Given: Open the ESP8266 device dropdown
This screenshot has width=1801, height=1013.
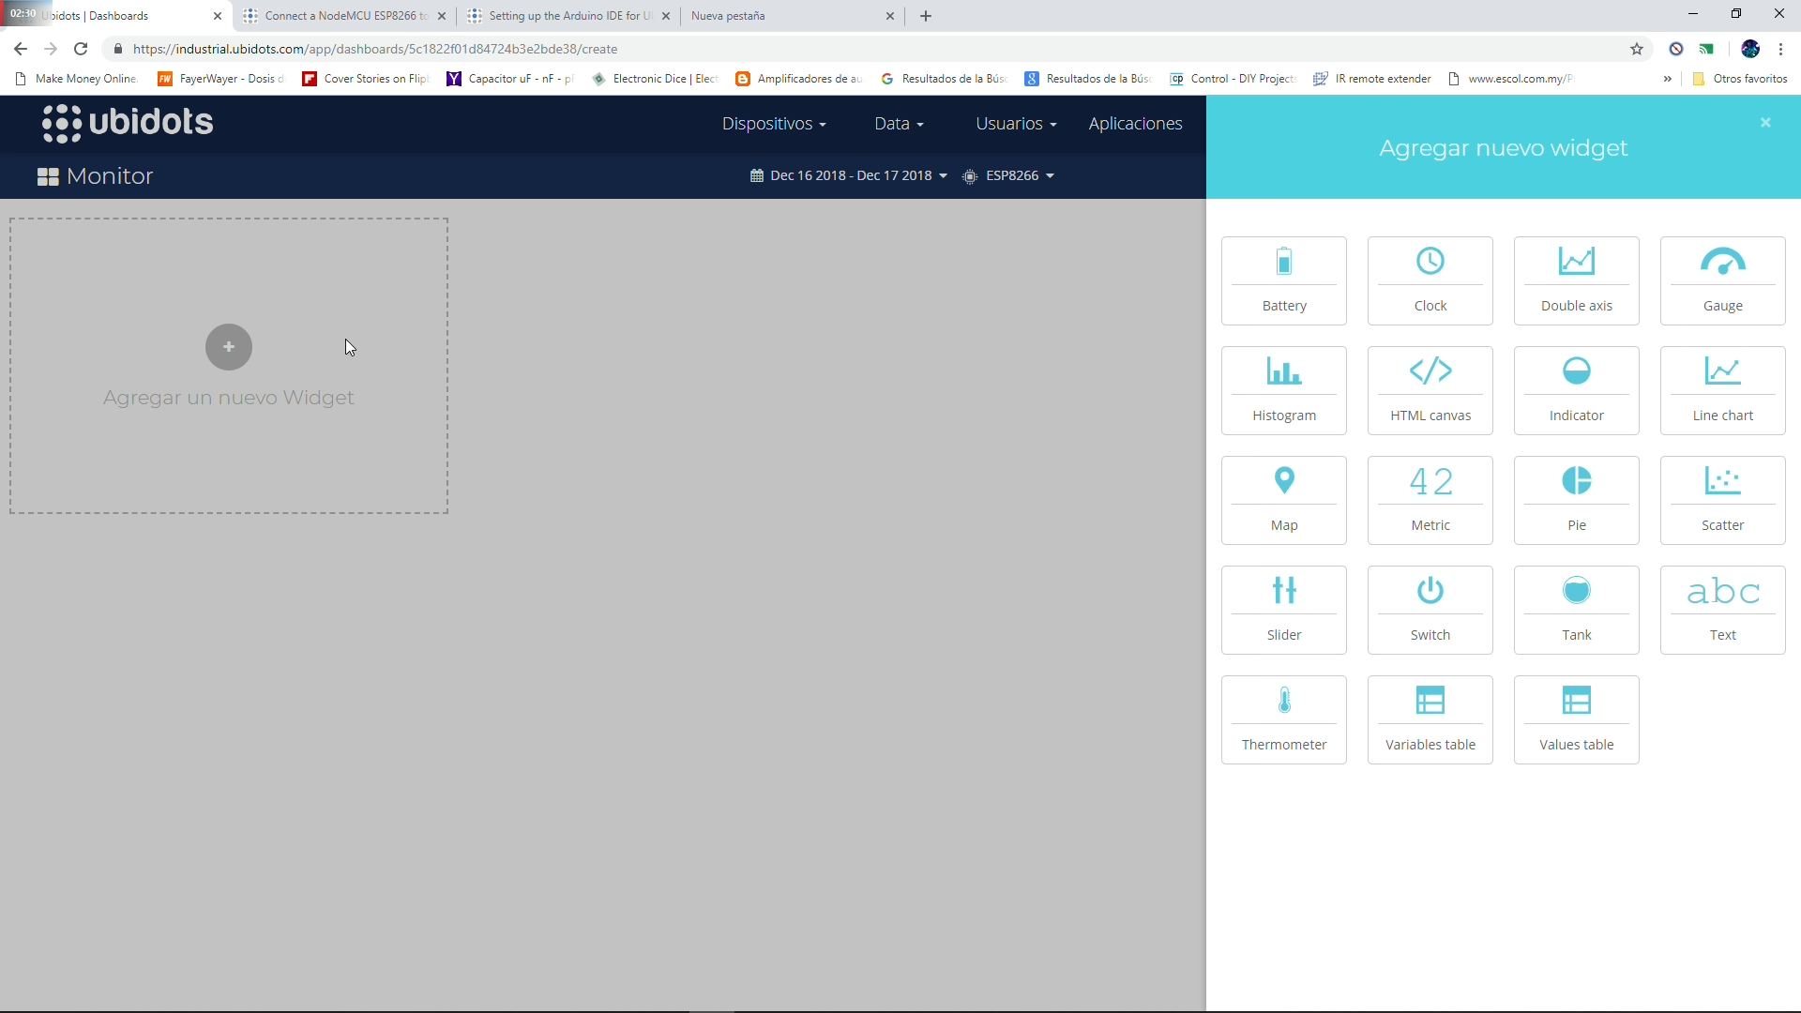Looking at the screenshot, I should 1009,175.
